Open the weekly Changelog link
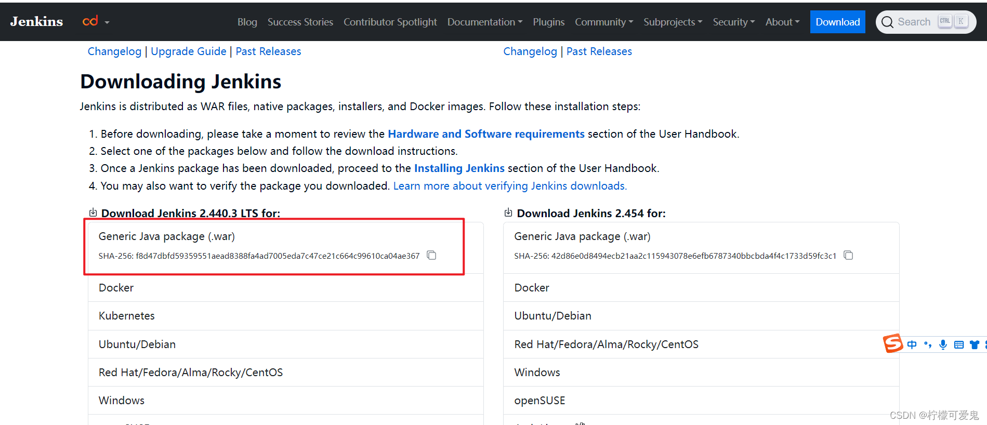The height and width of the screenshot is (425, 987). tap(530, 51)
